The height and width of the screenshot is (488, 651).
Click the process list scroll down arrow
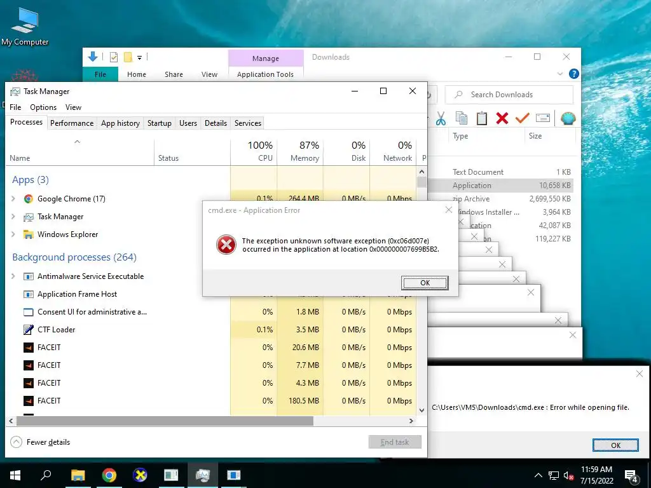422,410
